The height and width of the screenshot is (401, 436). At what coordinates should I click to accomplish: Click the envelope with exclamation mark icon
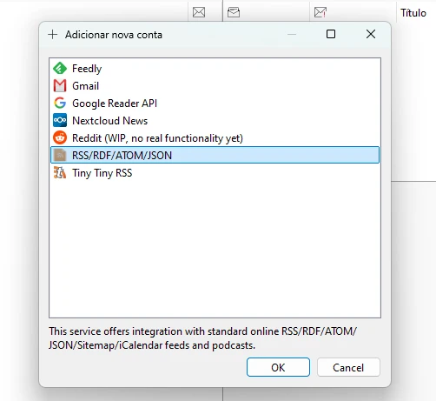click(320, 12)
